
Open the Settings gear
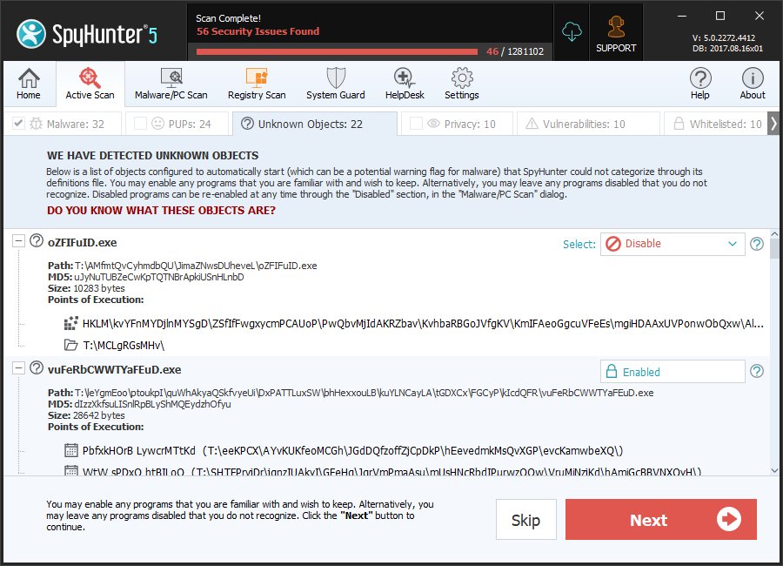click(462, 84)
